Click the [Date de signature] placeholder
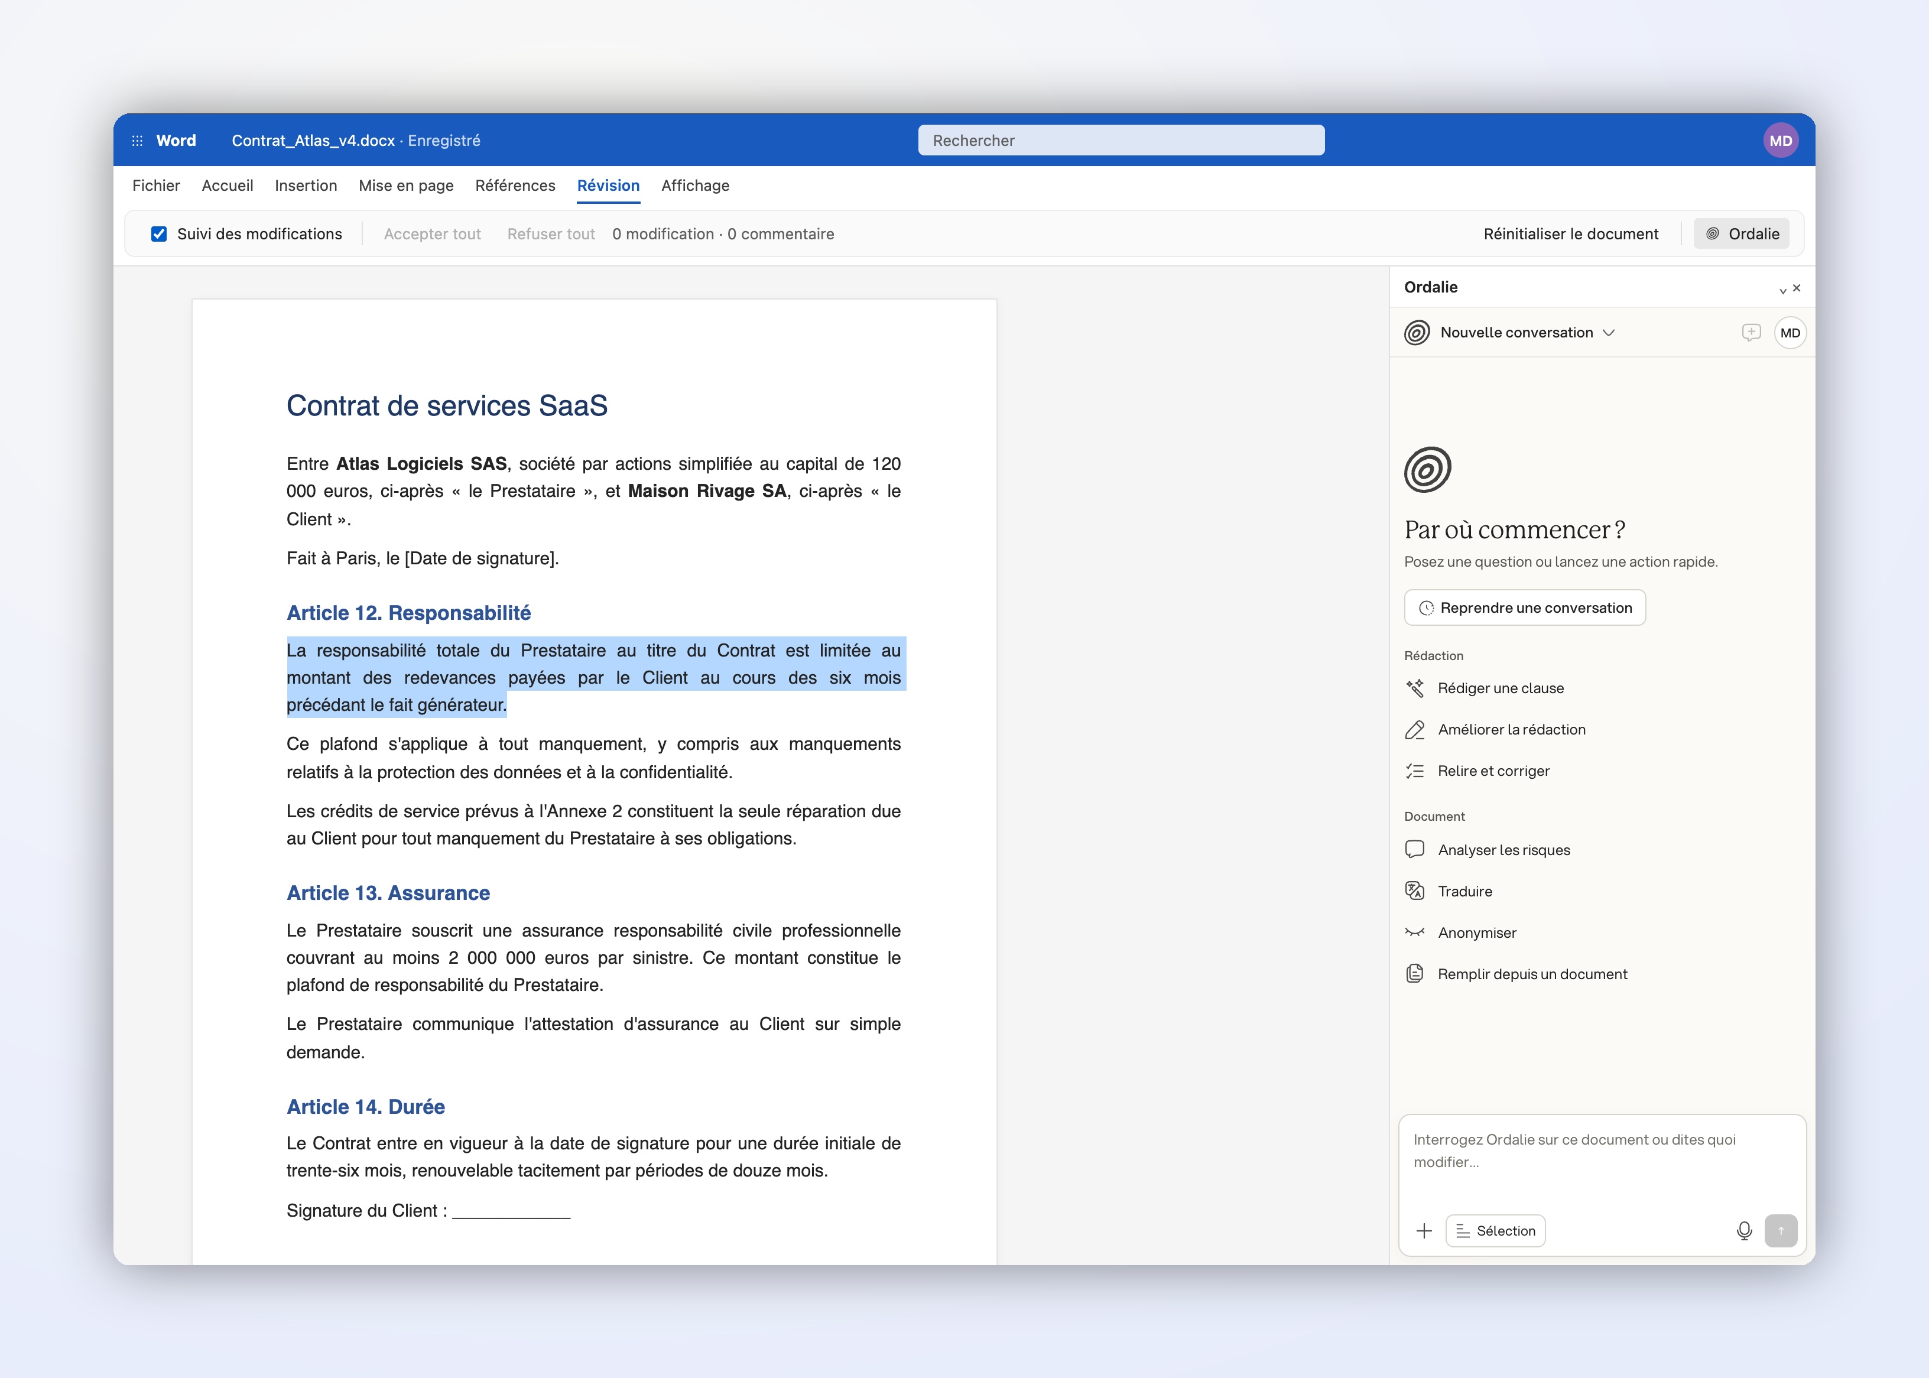Image resolution: width=1929 pixels, height=1378 pixels. click(x=480, y=558)
